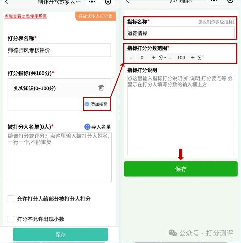The image size is (241, 243).
Task: Focus the 打分表名称 input field
Action: click(x=59, y=50)
